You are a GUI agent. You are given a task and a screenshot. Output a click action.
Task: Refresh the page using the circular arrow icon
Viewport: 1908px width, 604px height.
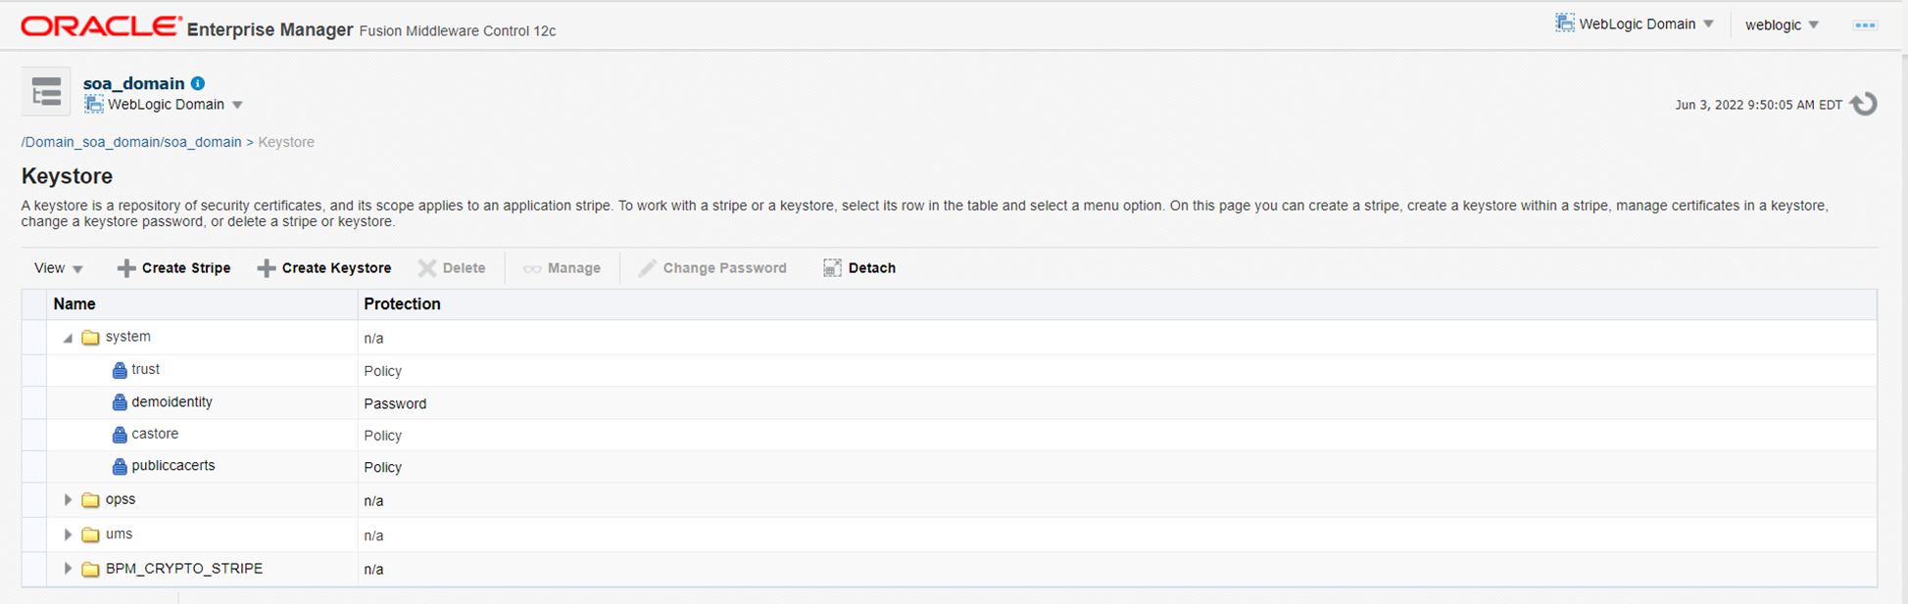coord(1864,104)
